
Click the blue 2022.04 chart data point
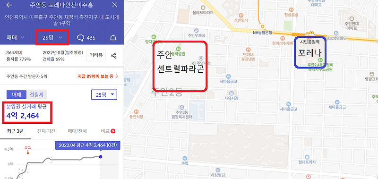(101, 157)
